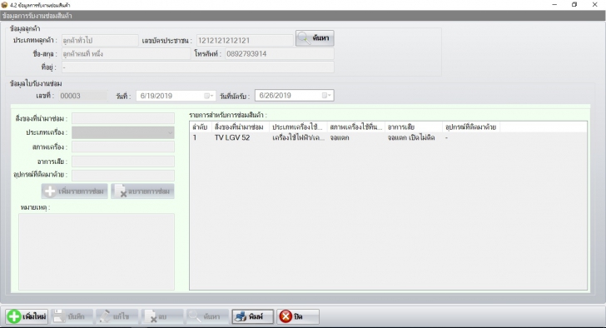Screen dimensions: 606x328
Task: Click the repair number field 00003
Action: click(x=83, y=96)
